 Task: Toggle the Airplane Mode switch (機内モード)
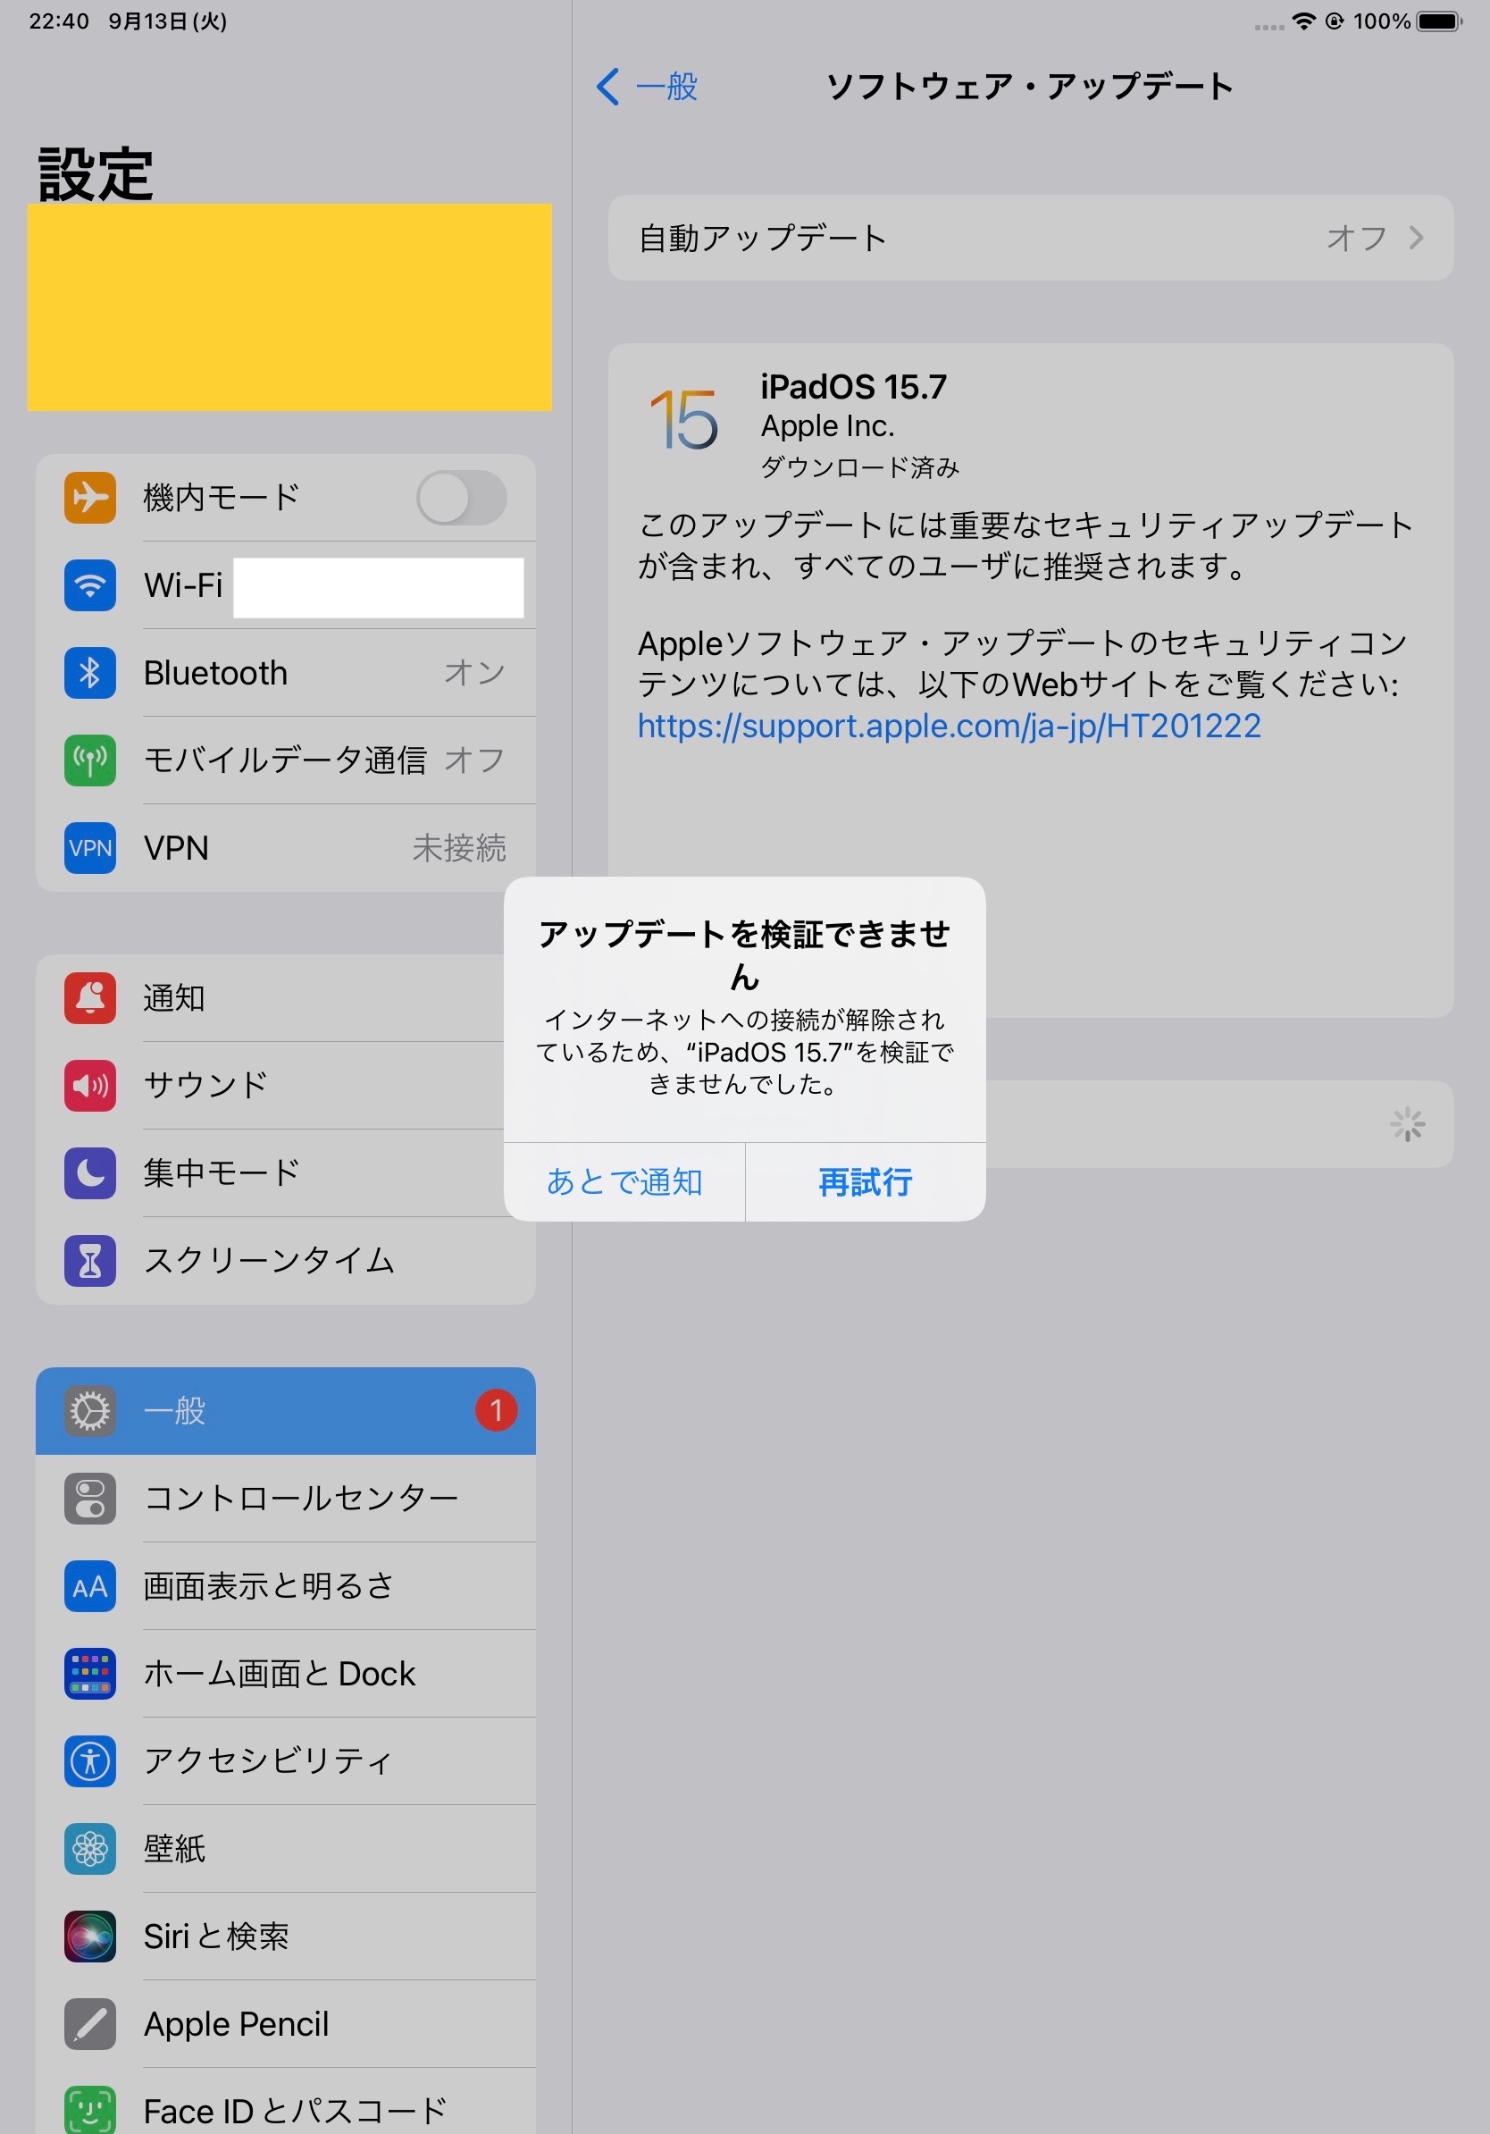[461, 498]
